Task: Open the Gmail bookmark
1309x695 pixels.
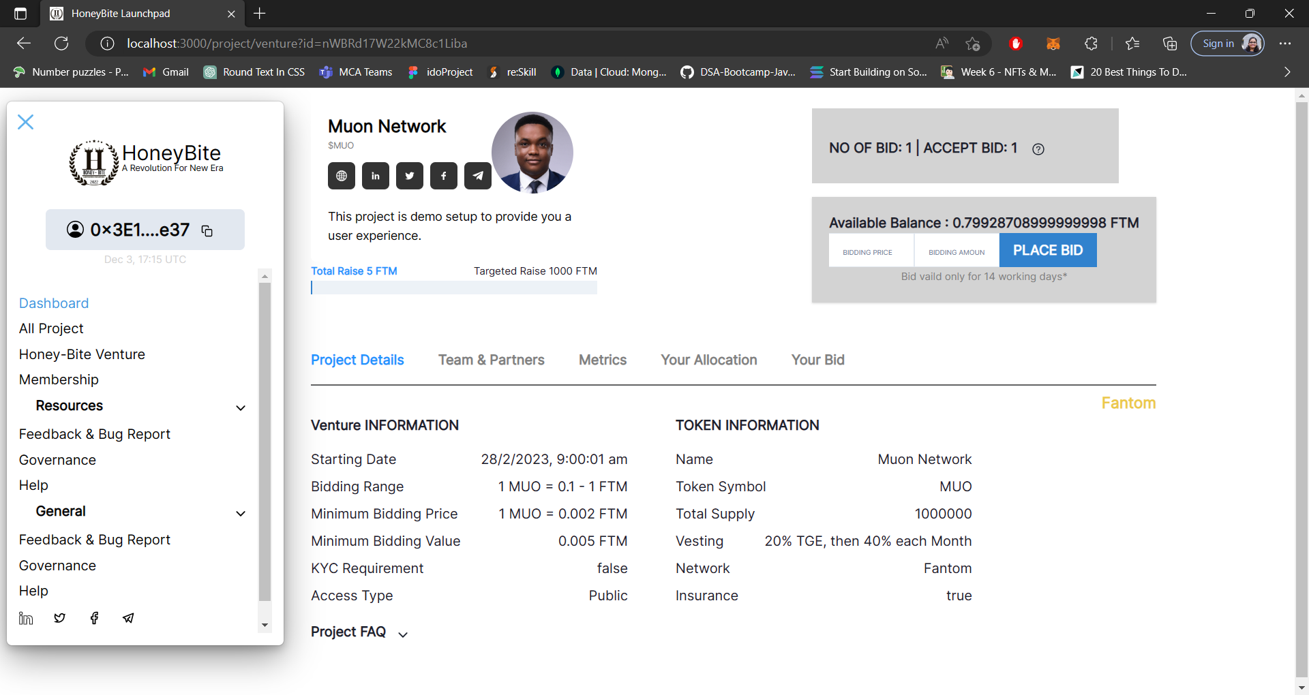Action: (x=166, y=72)
